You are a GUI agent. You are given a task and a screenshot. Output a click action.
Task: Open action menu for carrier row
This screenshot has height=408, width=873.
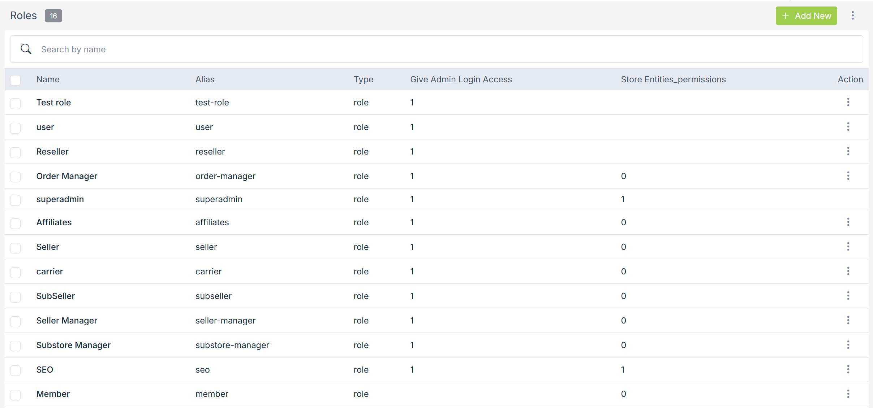point(848,271)
